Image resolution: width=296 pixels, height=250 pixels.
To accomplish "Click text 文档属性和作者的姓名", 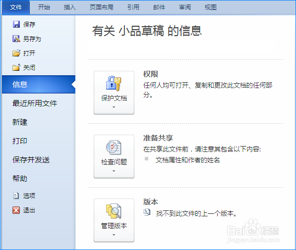I will 187,160.
